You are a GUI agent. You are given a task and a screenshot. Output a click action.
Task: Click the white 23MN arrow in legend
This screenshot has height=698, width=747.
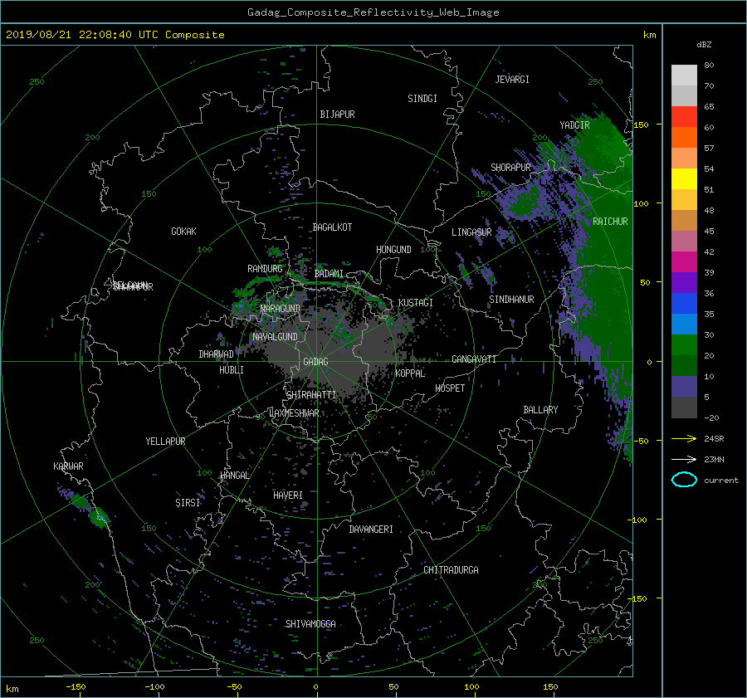coord(684,459)
